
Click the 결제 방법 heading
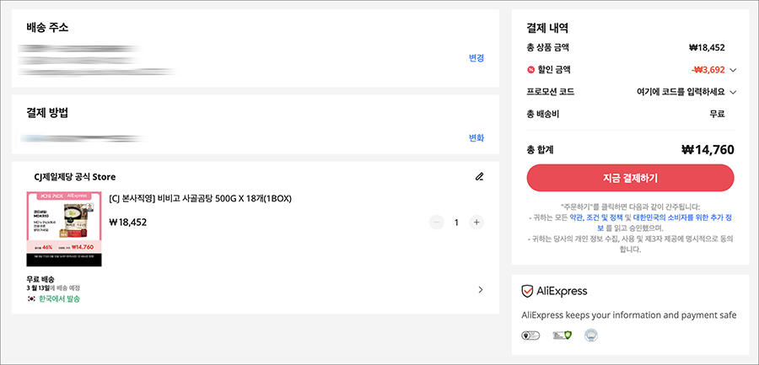[x=47, y=112]
